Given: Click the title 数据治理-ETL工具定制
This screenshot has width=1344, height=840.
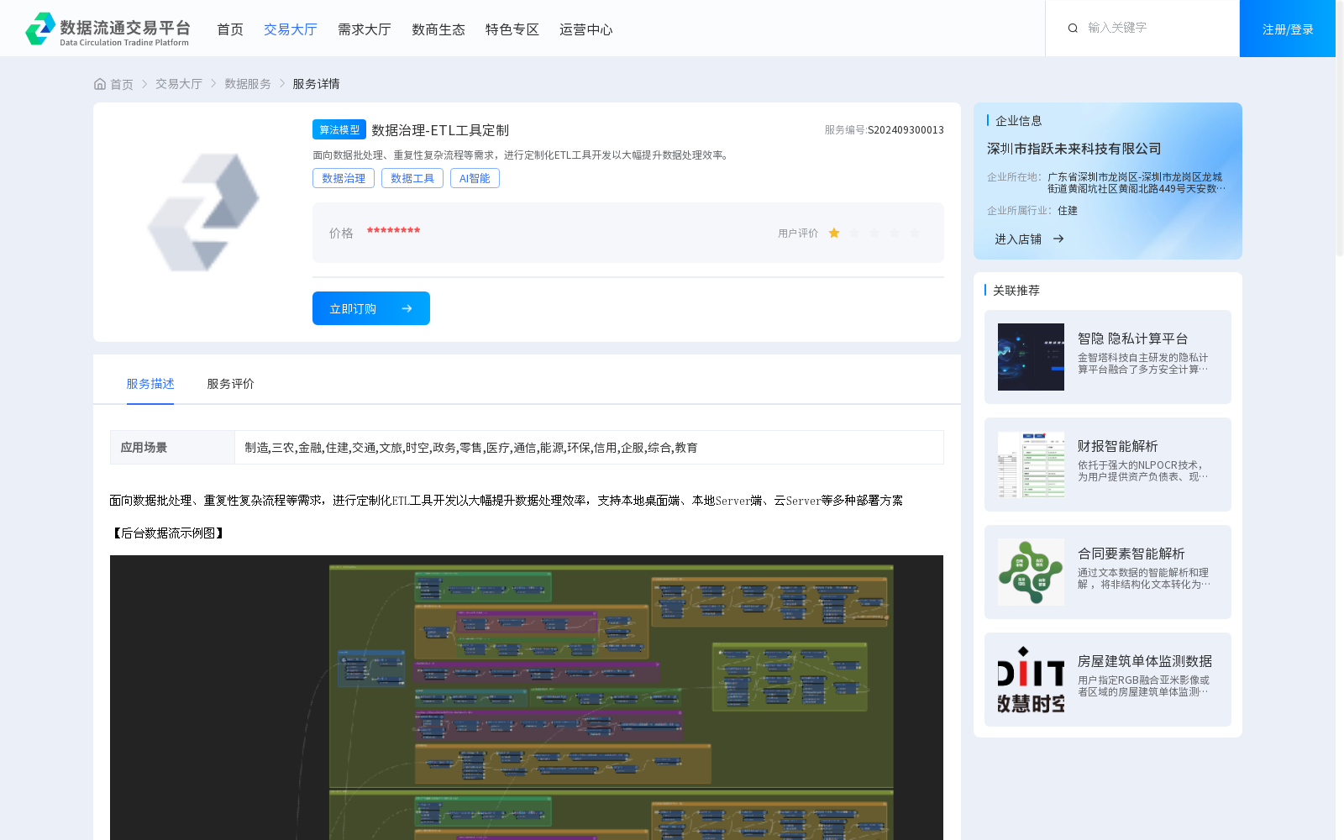Looking at the screenshot, I should click(x=440, y=130).
